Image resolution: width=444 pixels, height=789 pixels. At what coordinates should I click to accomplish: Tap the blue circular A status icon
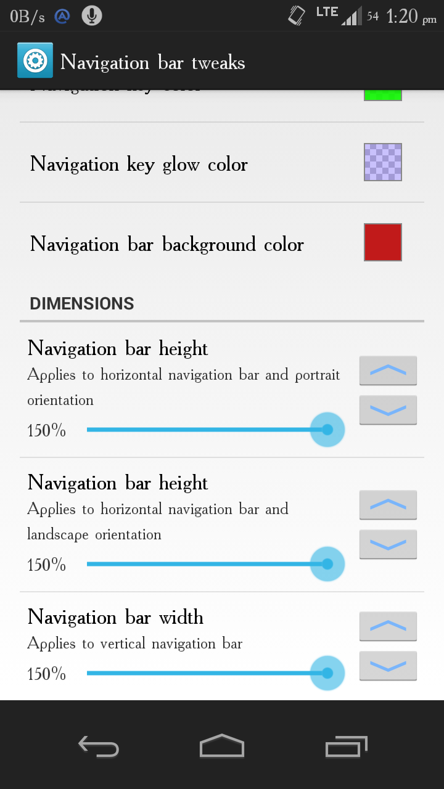point(62,17)
